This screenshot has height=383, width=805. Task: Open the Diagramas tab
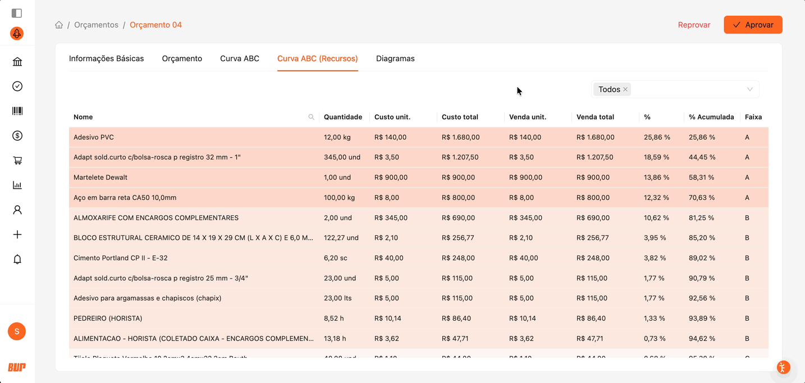(395, 58)
